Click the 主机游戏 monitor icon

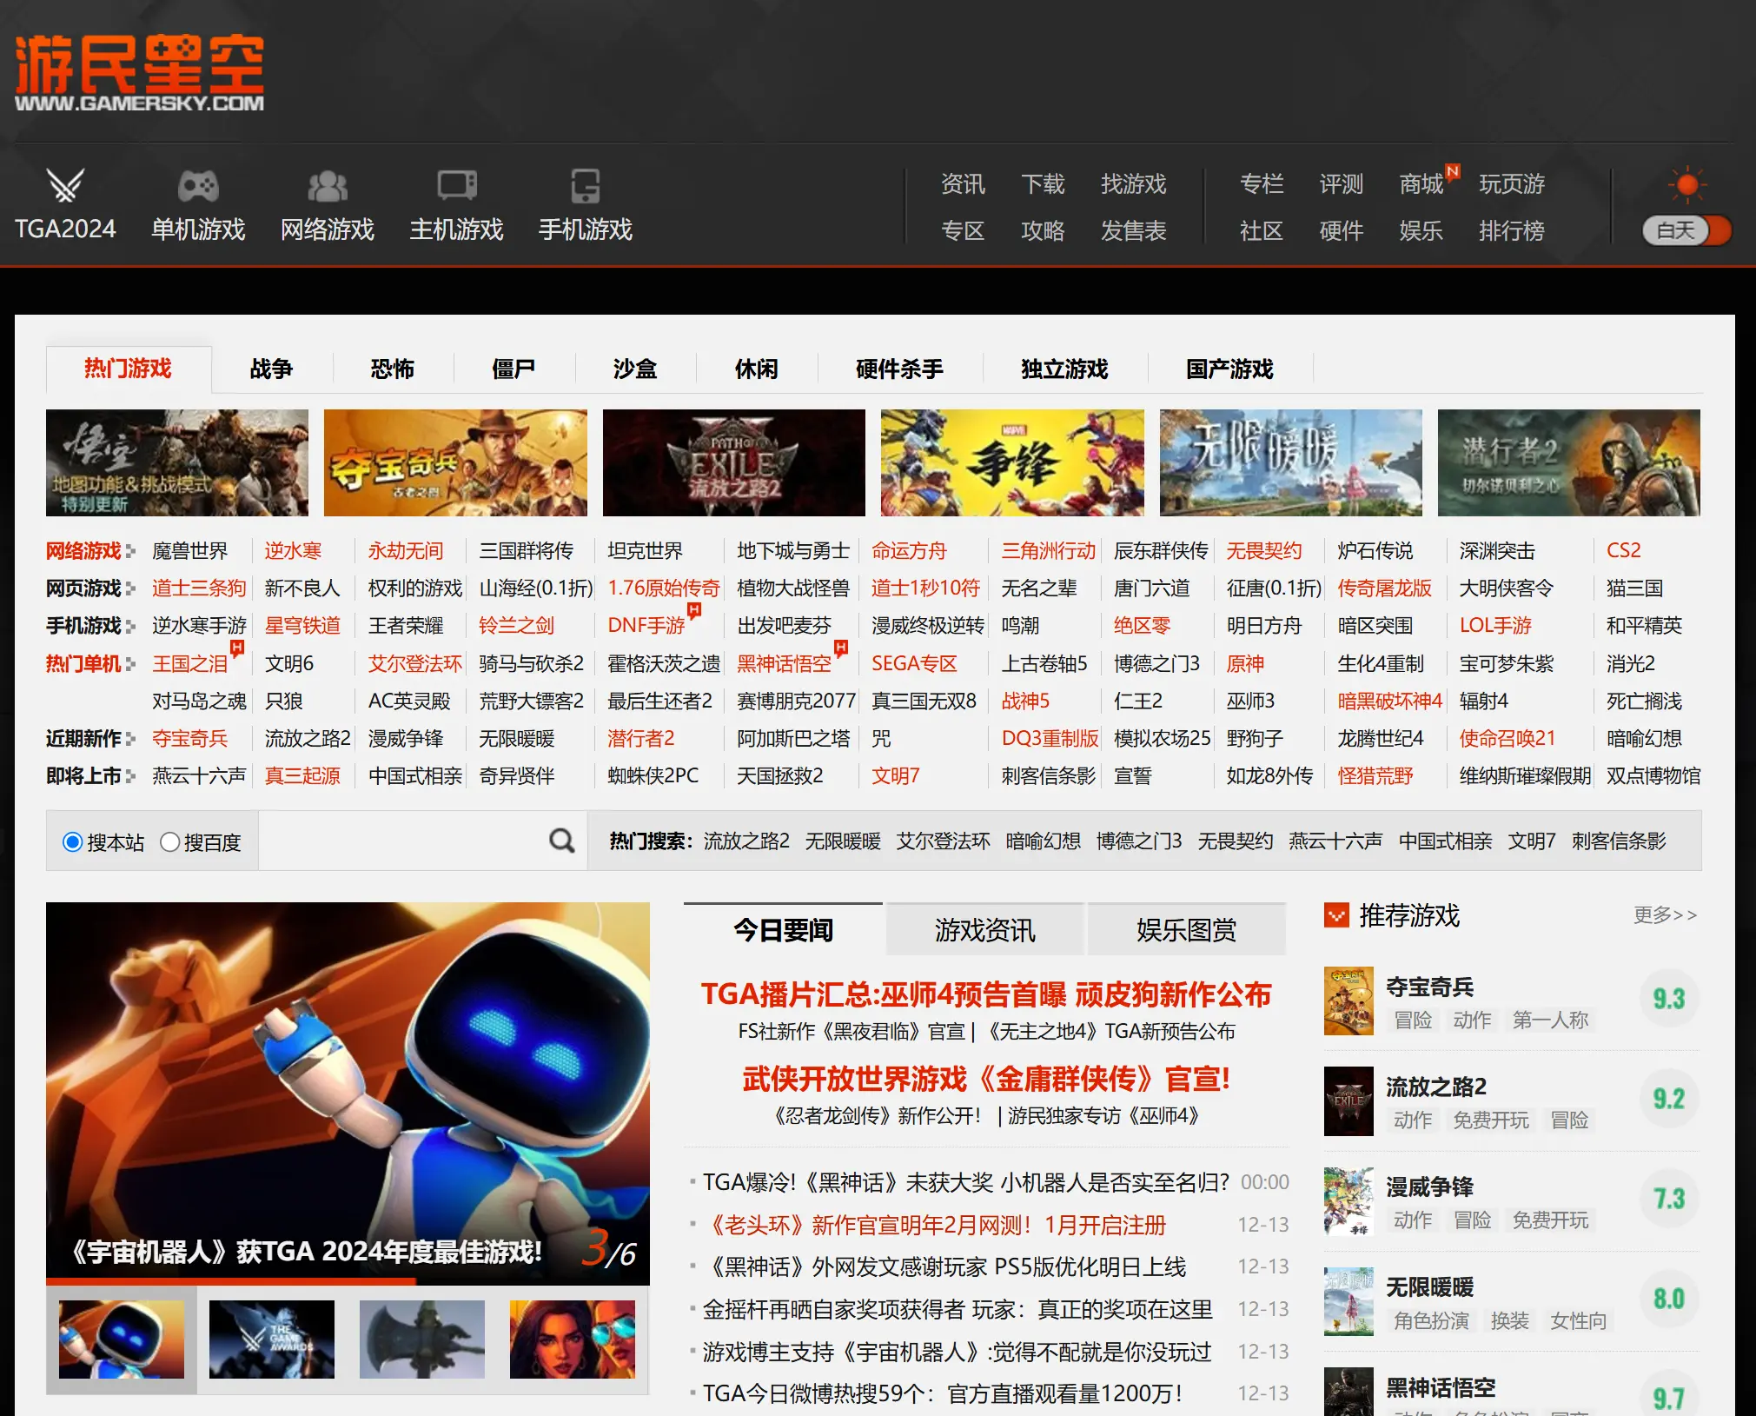pos(457,184)
